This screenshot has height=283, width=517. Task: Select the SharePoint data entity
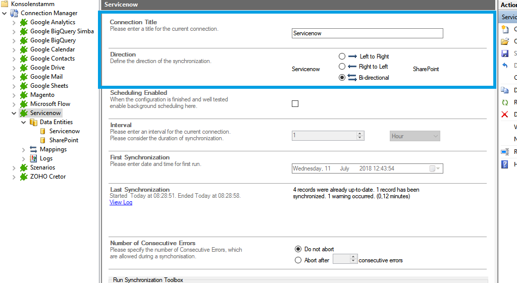coord(64,140)
